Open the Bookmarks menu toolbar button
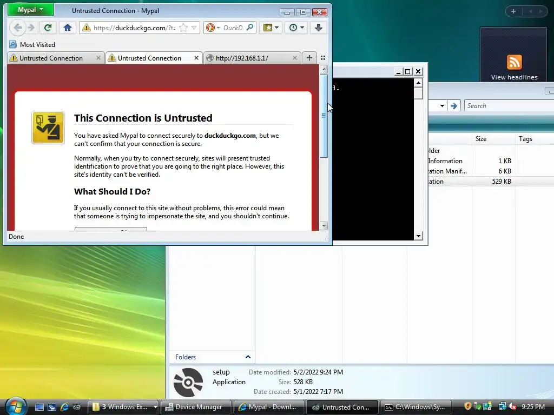Image resolution: width=554 pixels, height=415 pixels. (x=271, y=28)
